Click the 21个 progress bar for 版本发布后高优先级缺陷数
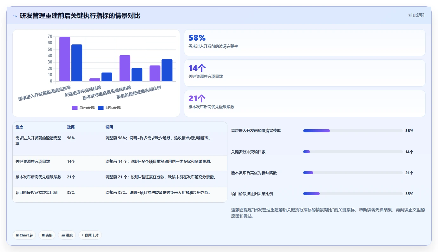438x252 pixels. tap(353, 173)
